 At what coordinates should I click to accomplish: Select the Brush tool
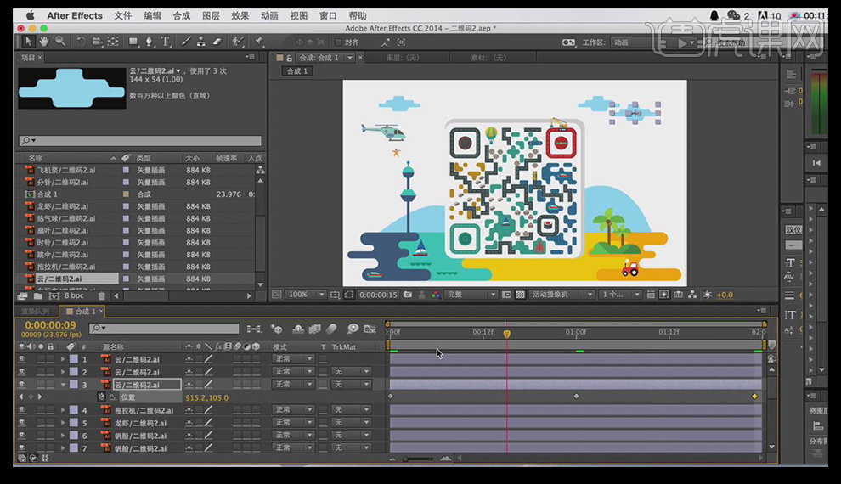(x=186, y=41)
